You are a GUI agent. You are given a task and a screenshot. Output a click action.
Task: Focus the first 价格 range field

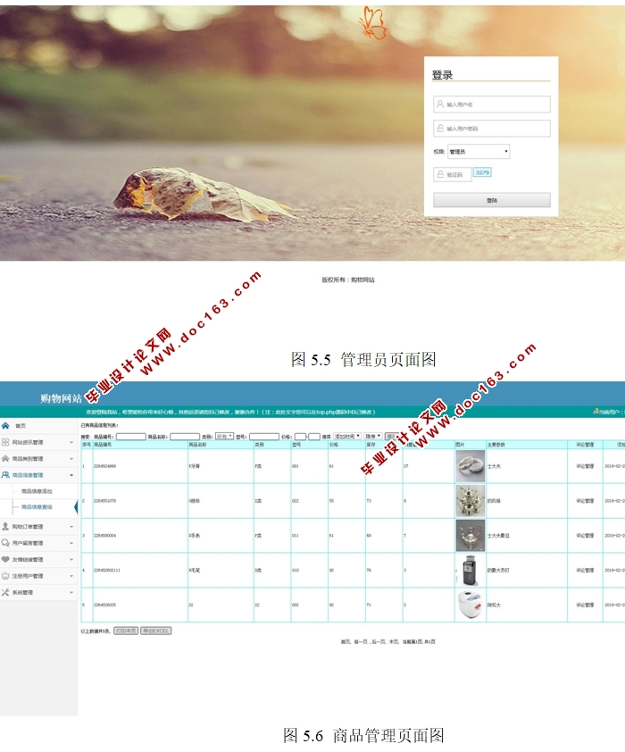pyautogui.click(x=300, y=437)
